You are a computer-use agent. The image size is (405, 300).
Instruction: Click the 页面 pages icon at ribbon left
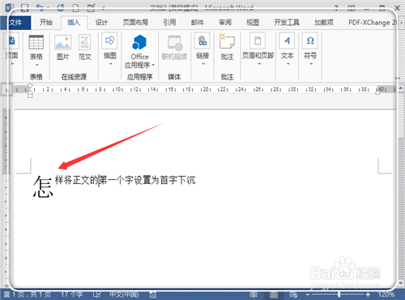(13, 41)
